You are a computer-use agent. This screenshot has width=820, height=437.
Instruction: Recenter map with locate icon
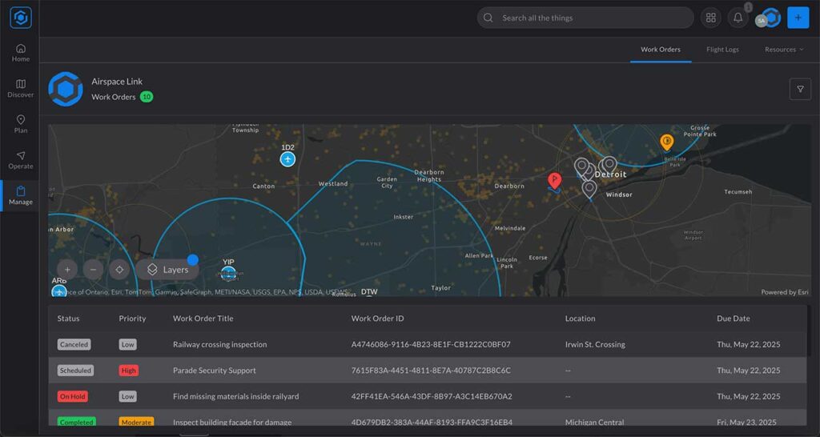(x=119, y=270)
